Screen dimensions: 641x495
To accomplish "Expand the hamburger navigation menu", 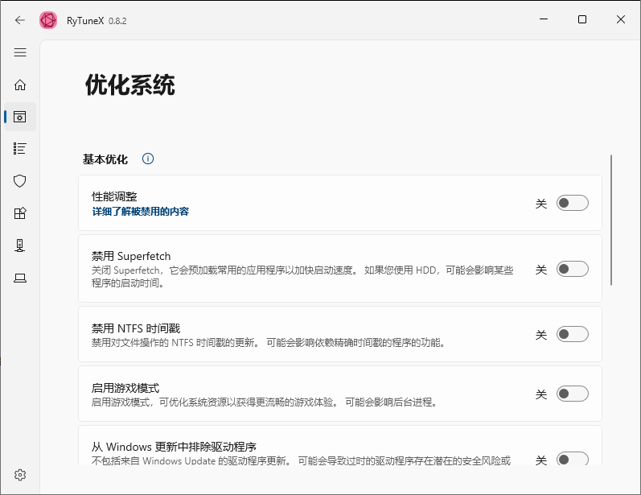I will pos(20,52).
